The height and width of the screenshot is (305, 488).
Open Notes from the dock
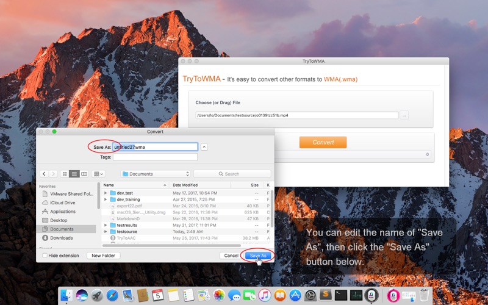pyautogui.click(x=173, y=295)
